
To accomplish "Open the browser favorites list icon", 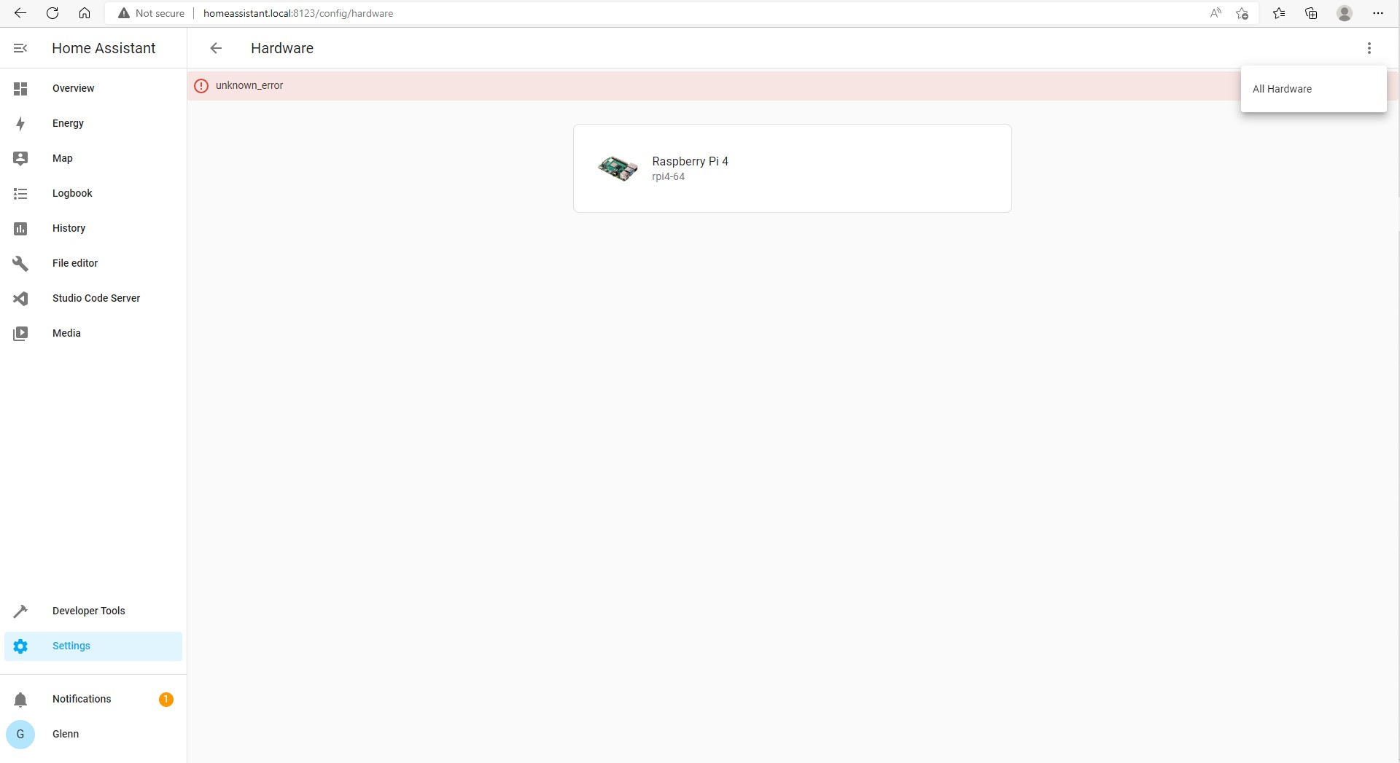I will click(x=1279, y=13).
